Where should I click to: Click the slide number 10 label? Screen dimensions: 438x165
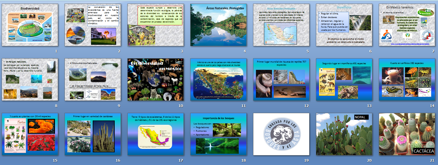click(181, 106)
